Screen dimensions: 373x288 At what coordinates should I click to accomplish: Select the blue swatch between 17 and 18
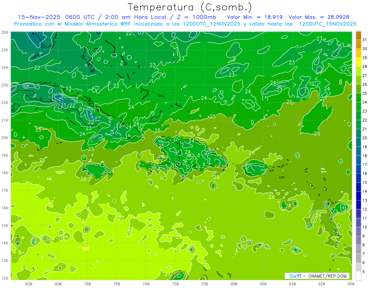(x=358, y=160)
